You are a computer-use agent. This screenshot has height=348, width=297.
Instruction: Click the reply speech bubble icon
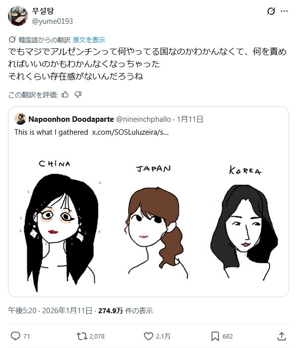click(x=15, y=336)
